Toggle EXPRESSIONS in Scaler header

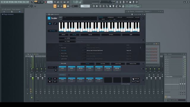pyautogui.click(x=111, y=17)
